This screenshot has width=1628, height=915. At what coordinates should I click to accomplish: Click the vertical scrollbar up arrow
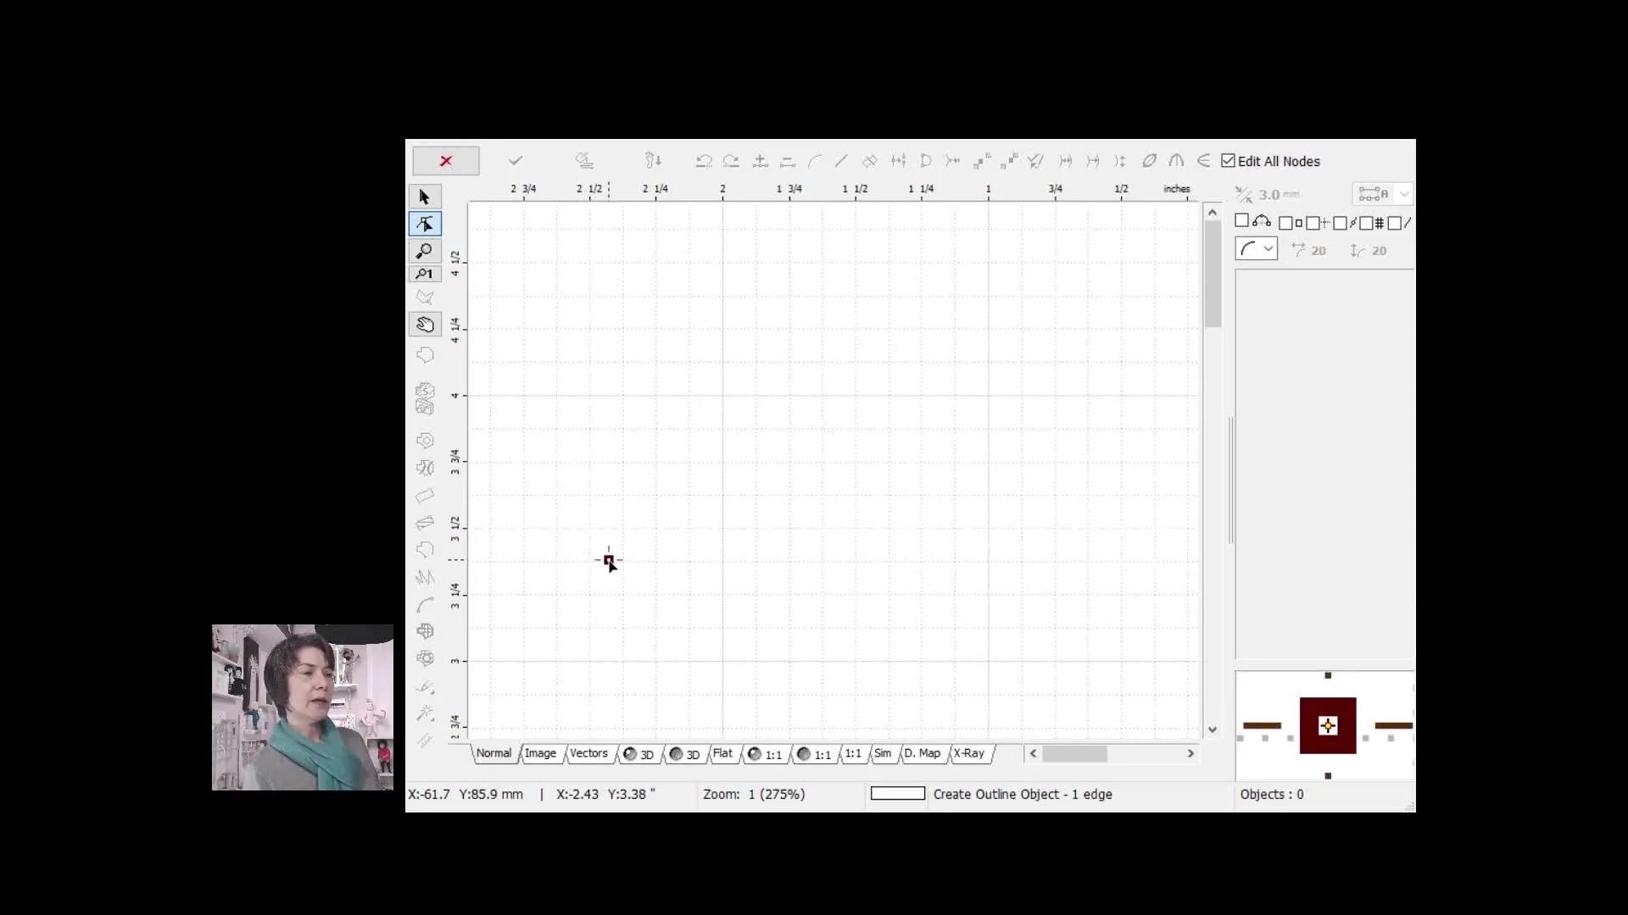coord(1213,213)
